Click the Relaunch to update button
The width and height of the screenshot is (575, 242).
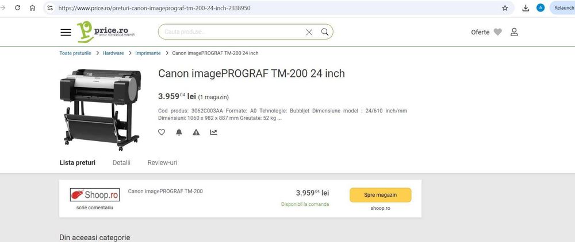[562, 7]
